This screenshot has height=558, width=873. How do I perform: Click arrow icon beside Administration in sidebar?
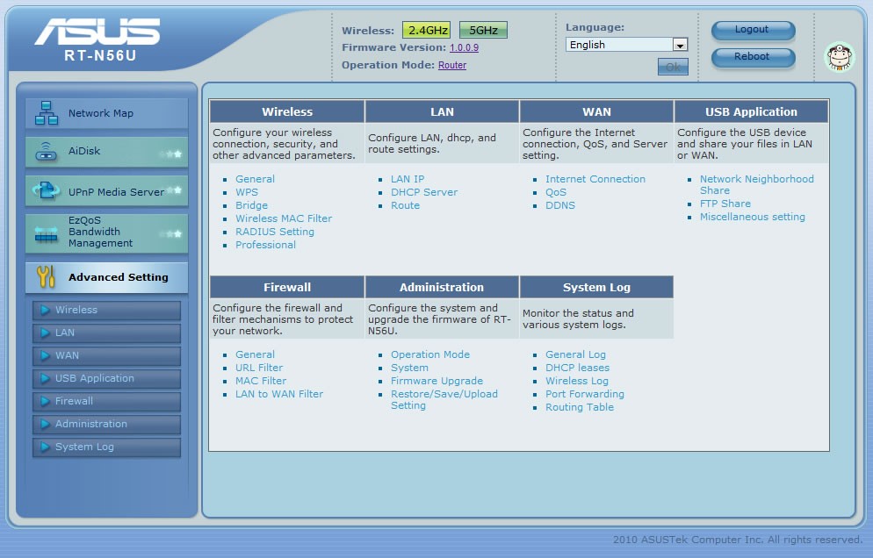pyautogui.click(x=45, y=424)
